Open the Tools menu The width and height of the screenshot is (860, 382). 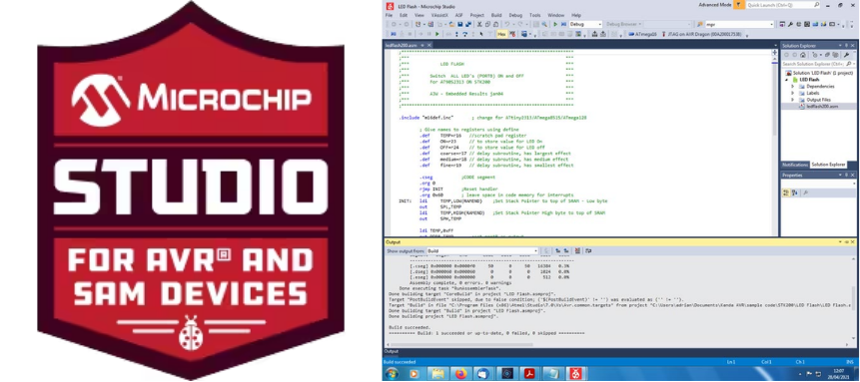point(534,15)
